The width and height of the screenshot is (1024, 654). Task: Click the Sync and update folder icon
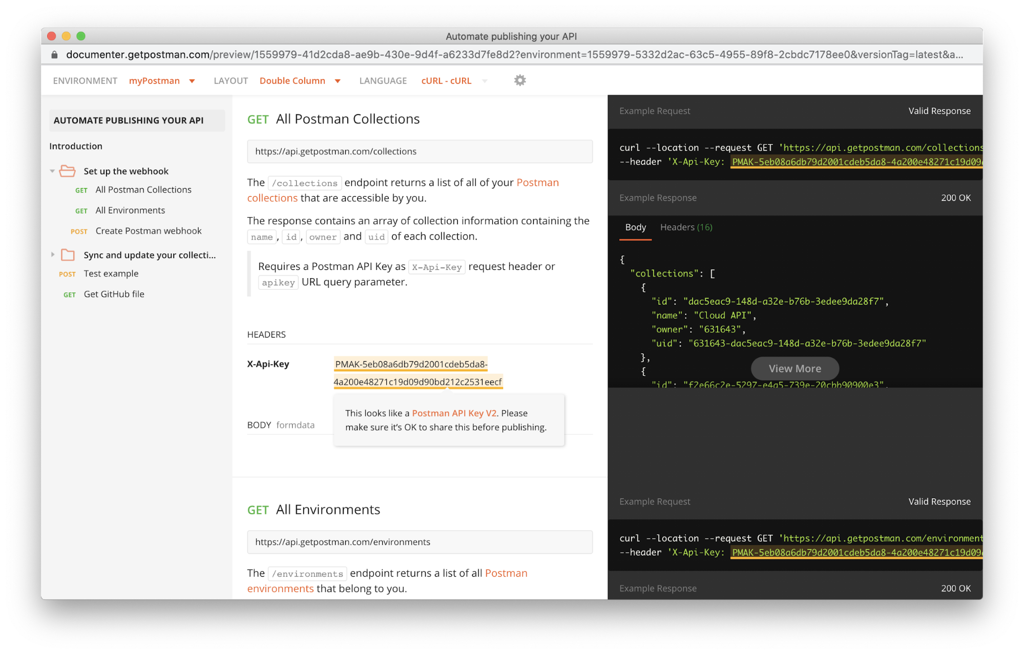(x=68, y=255)
